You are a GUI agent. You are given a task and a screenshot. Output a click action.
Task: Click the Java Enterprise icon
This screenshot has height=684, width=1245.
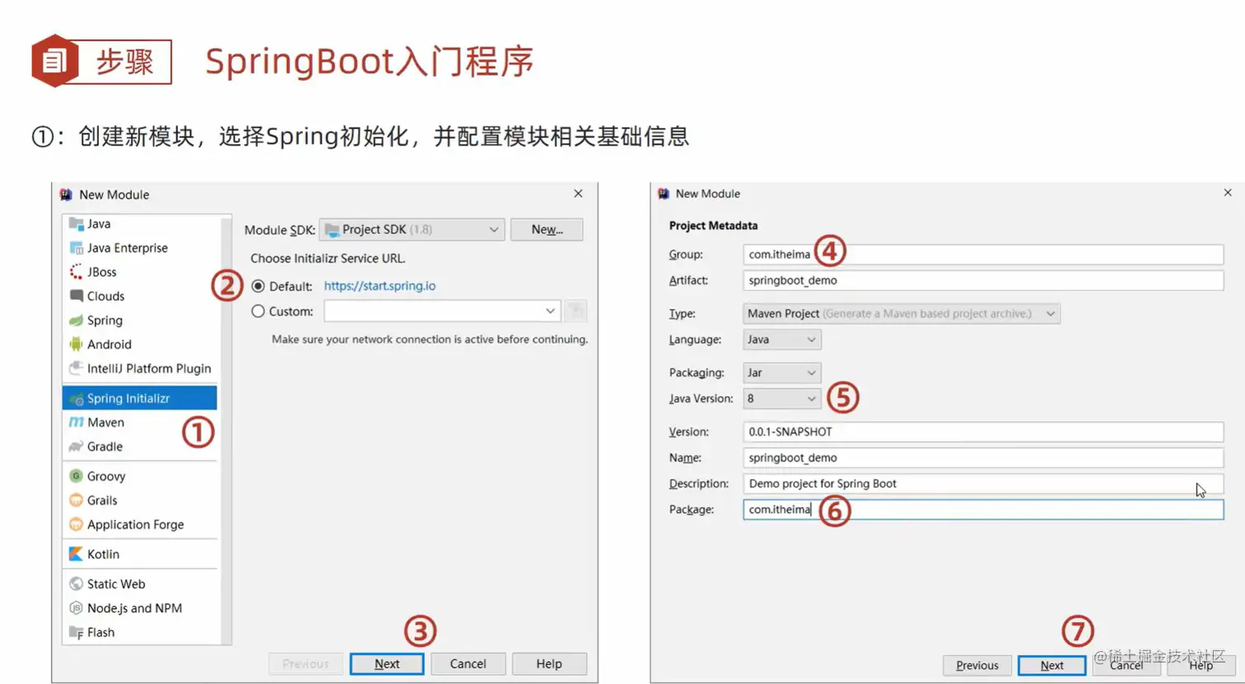pyautogui.click(x=77, y=248)
